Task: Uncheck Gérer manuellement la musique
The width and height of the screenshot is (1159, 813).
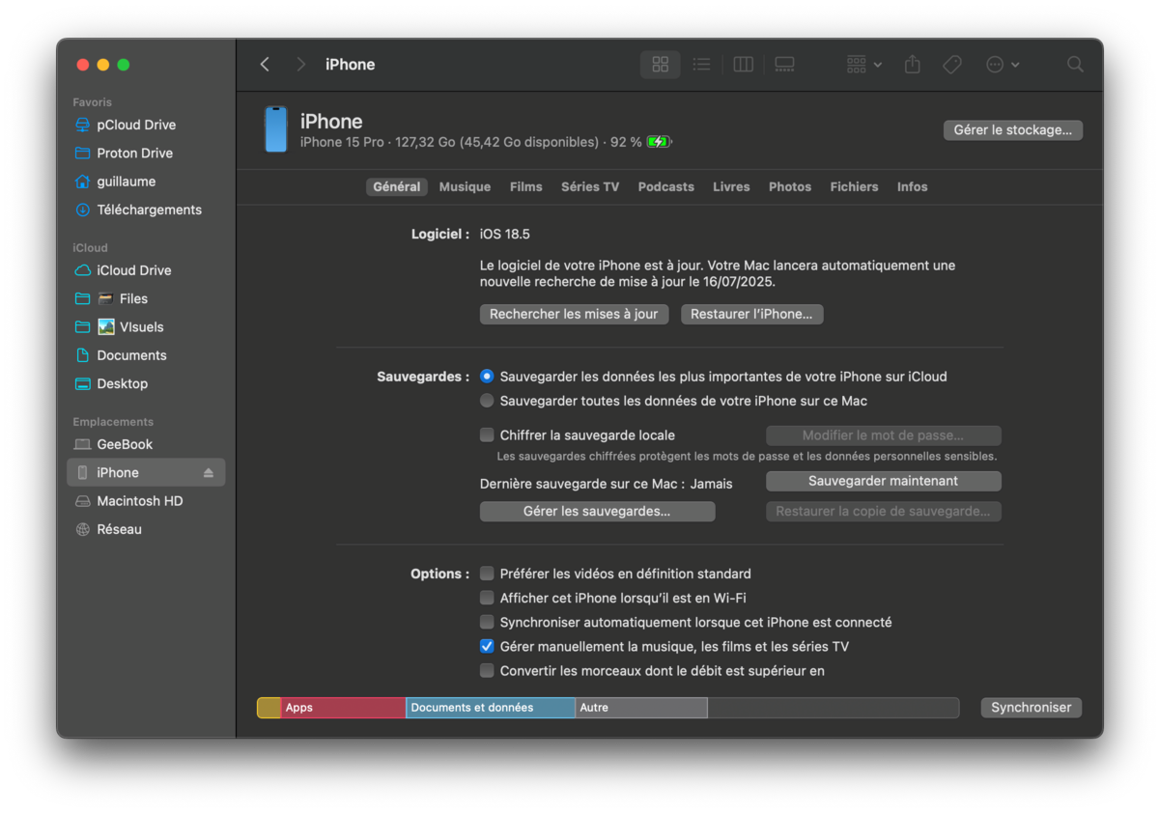Action: (x=487, y=647)
